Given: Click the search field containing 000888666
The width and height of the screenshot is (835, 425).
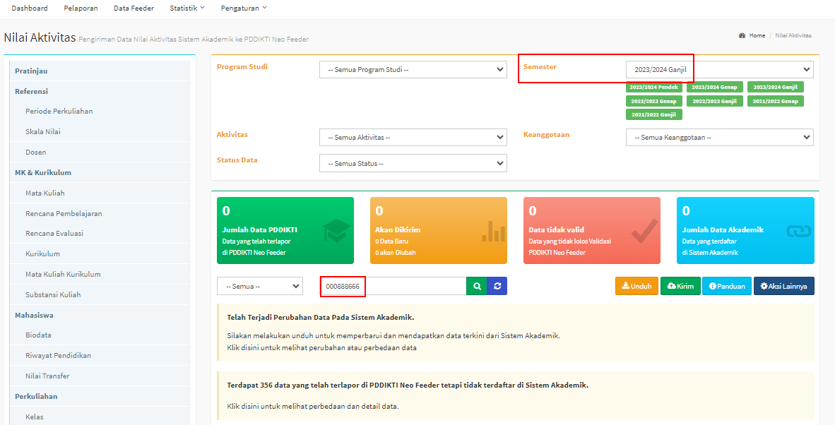Looking at the screenshot, I should (x=393, y=286).
